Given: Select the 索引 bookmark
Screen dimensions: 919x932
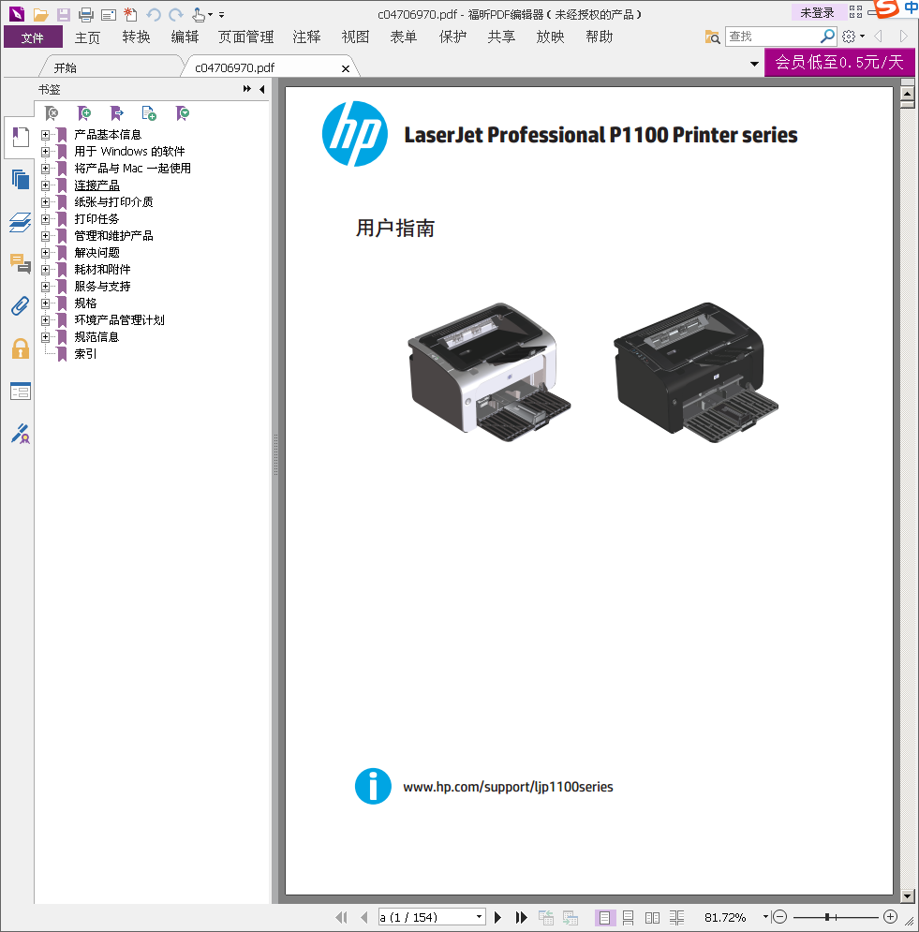Looking at the screenshot, I should click(85, 354).
